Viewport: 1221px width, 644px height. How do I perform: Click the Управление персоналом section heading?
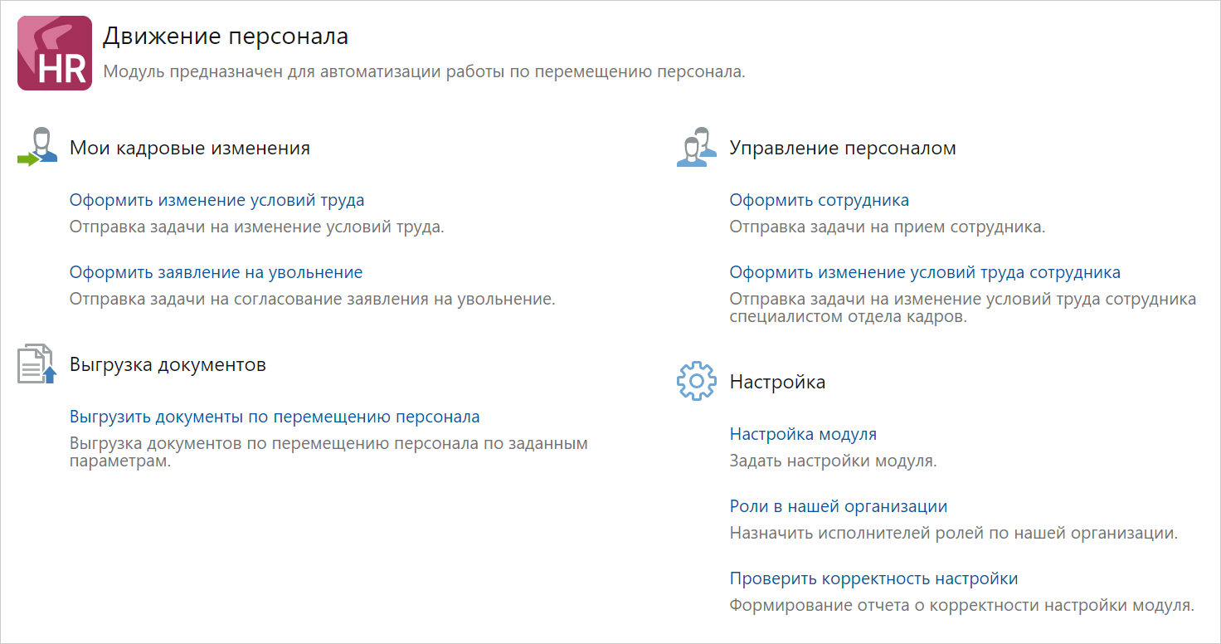[x=841, y=147]
